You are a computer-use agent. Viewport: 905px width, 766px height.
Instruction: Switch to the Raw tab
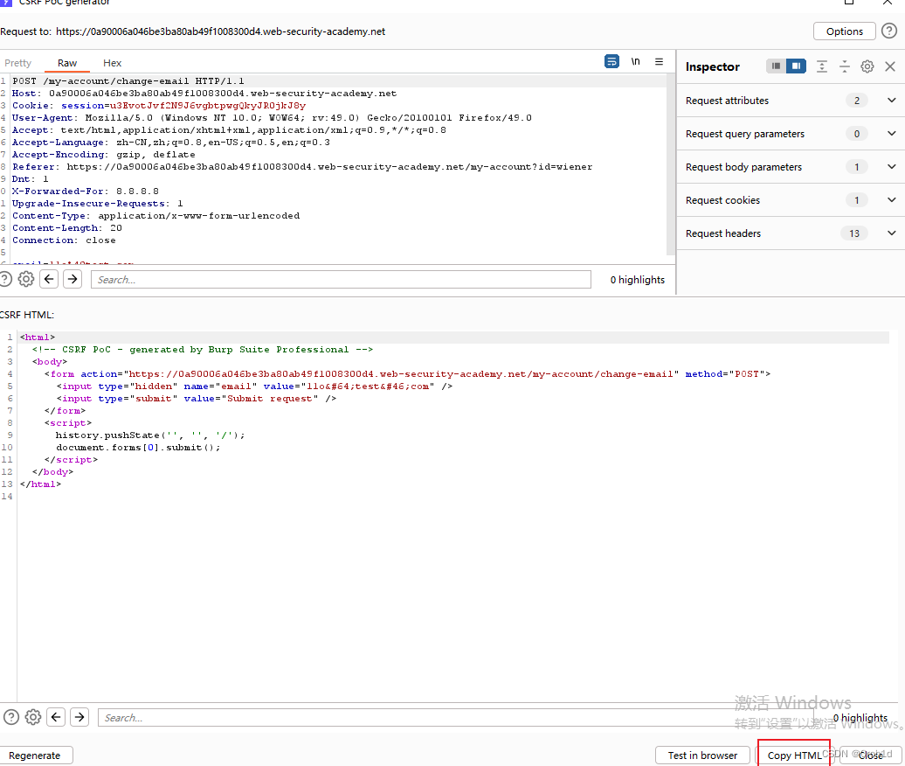tap(67, 63)
